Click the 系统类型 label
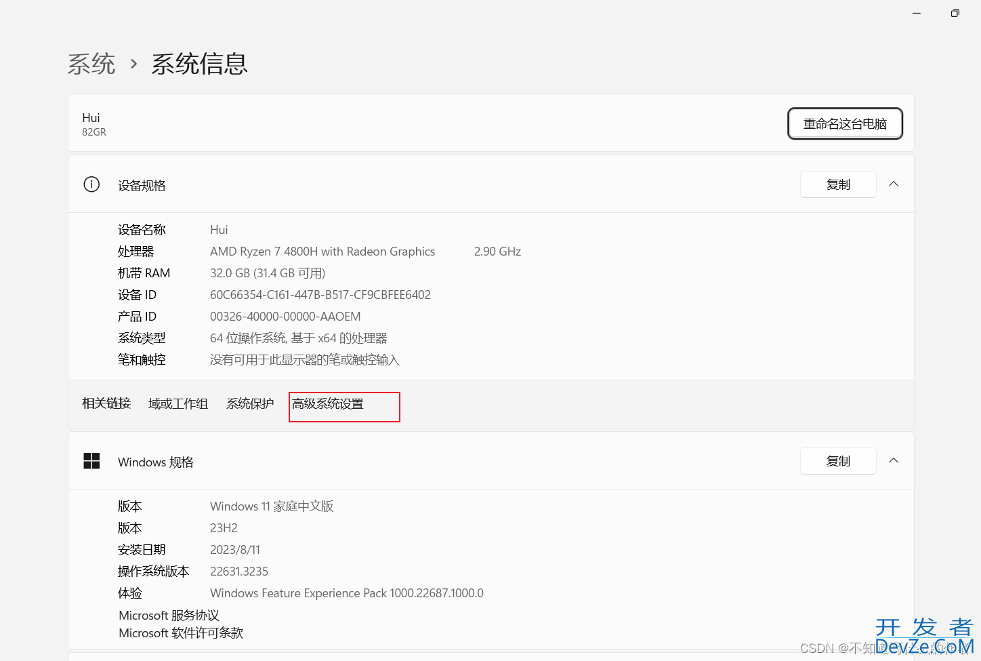Image resolution: width=981 pixels, height=661 pixels. pyautogui.click(x=142, y=338)
